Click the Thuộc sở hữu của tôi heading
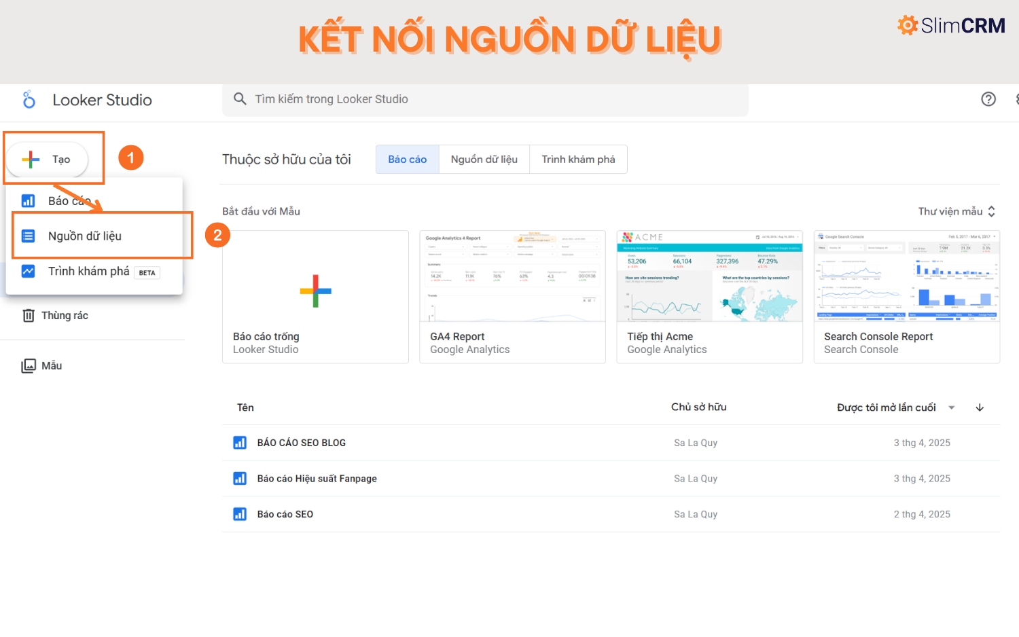The height and width of the screenshot is (637, 1019). 287,160
